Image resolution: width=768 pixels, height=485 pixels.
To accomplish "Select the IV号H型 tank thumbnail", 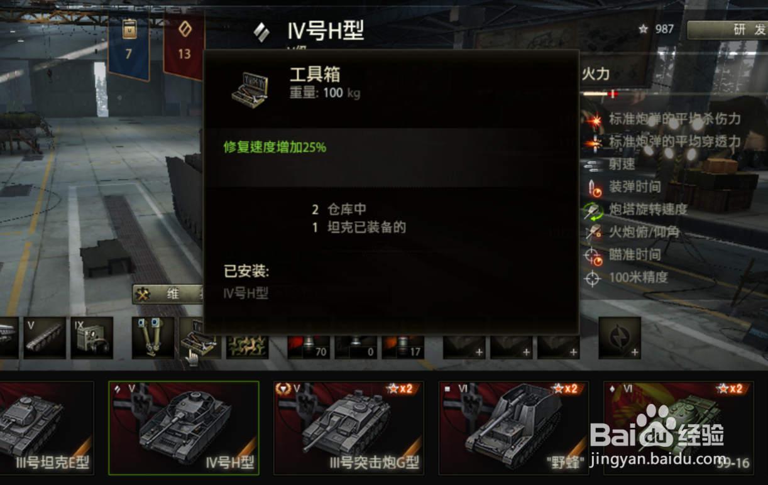I will pos(184,428).
